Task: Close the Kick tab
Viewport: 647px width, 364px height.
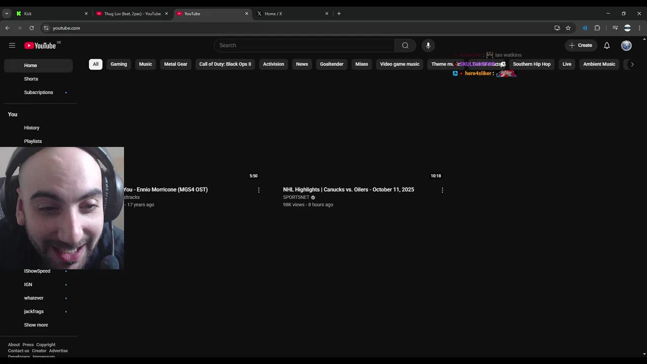Action: (x=86, y=14)
